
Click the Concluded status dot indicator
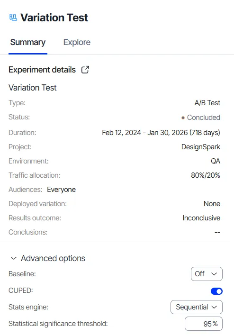[x=183, y=118]
